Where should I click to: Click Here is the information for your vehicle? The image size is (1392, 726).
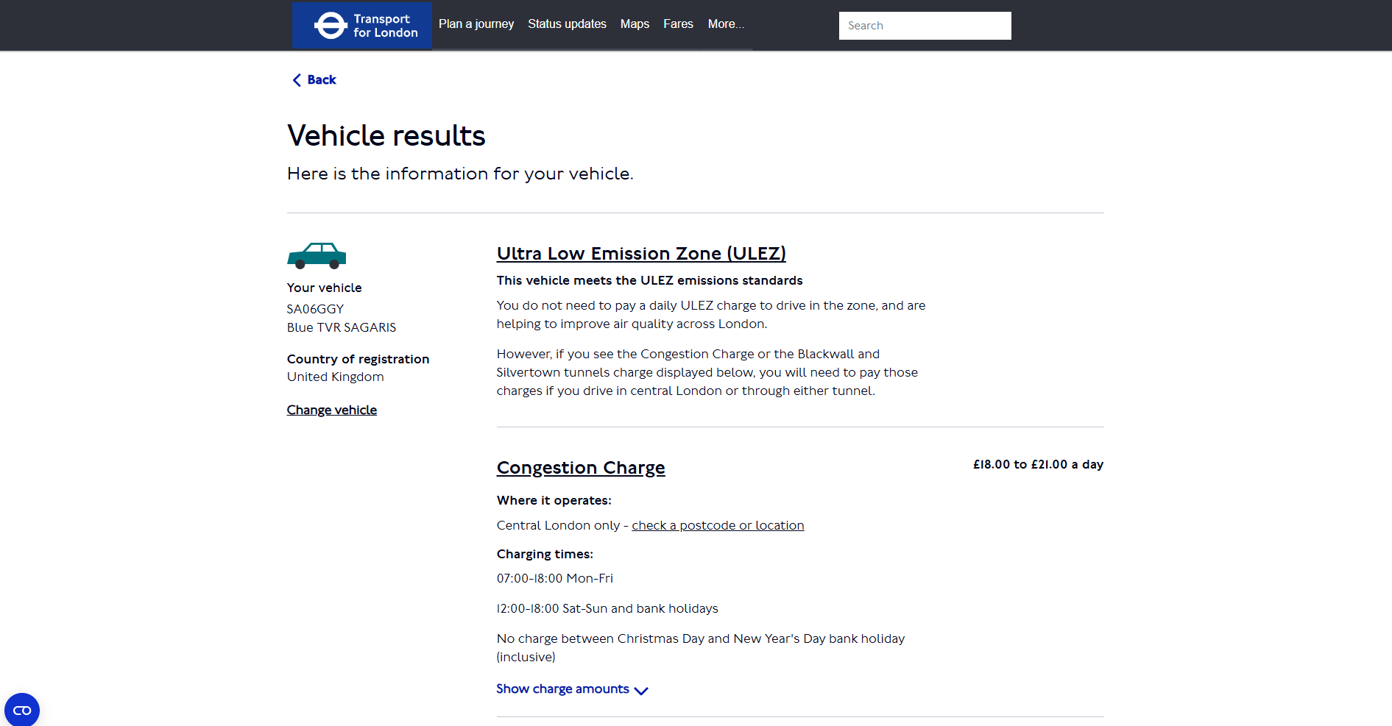pyautogui.click(x=460, y=174)
